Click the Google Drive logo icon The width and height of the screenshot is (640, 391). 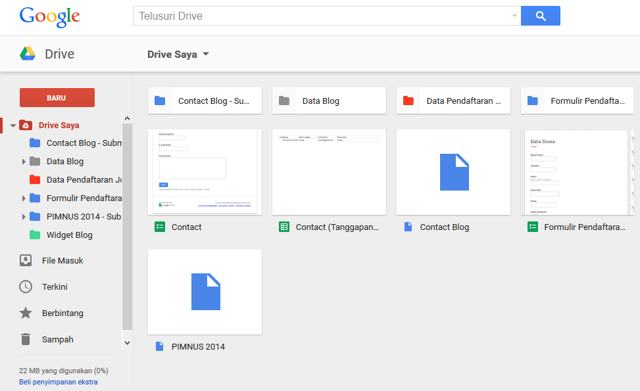coord(27,53)
